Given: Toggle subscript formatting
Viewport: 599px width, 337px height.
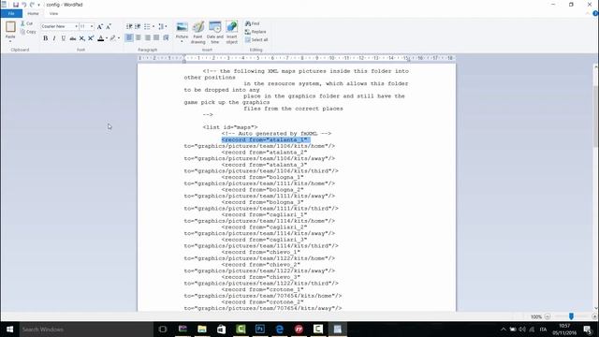Looking at the screenshot, I should click(81, 38).
